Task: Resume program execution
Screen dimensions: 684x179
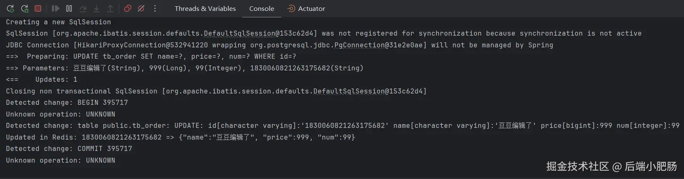Action: (x=55, y=8)
